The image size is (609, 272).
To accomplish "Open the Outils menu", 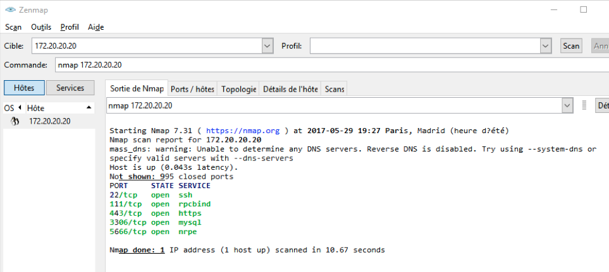I will 41,27.
